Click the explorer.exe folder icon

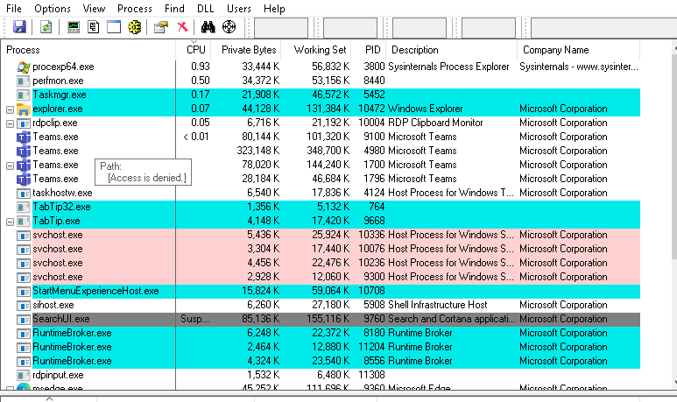(24, 109)
